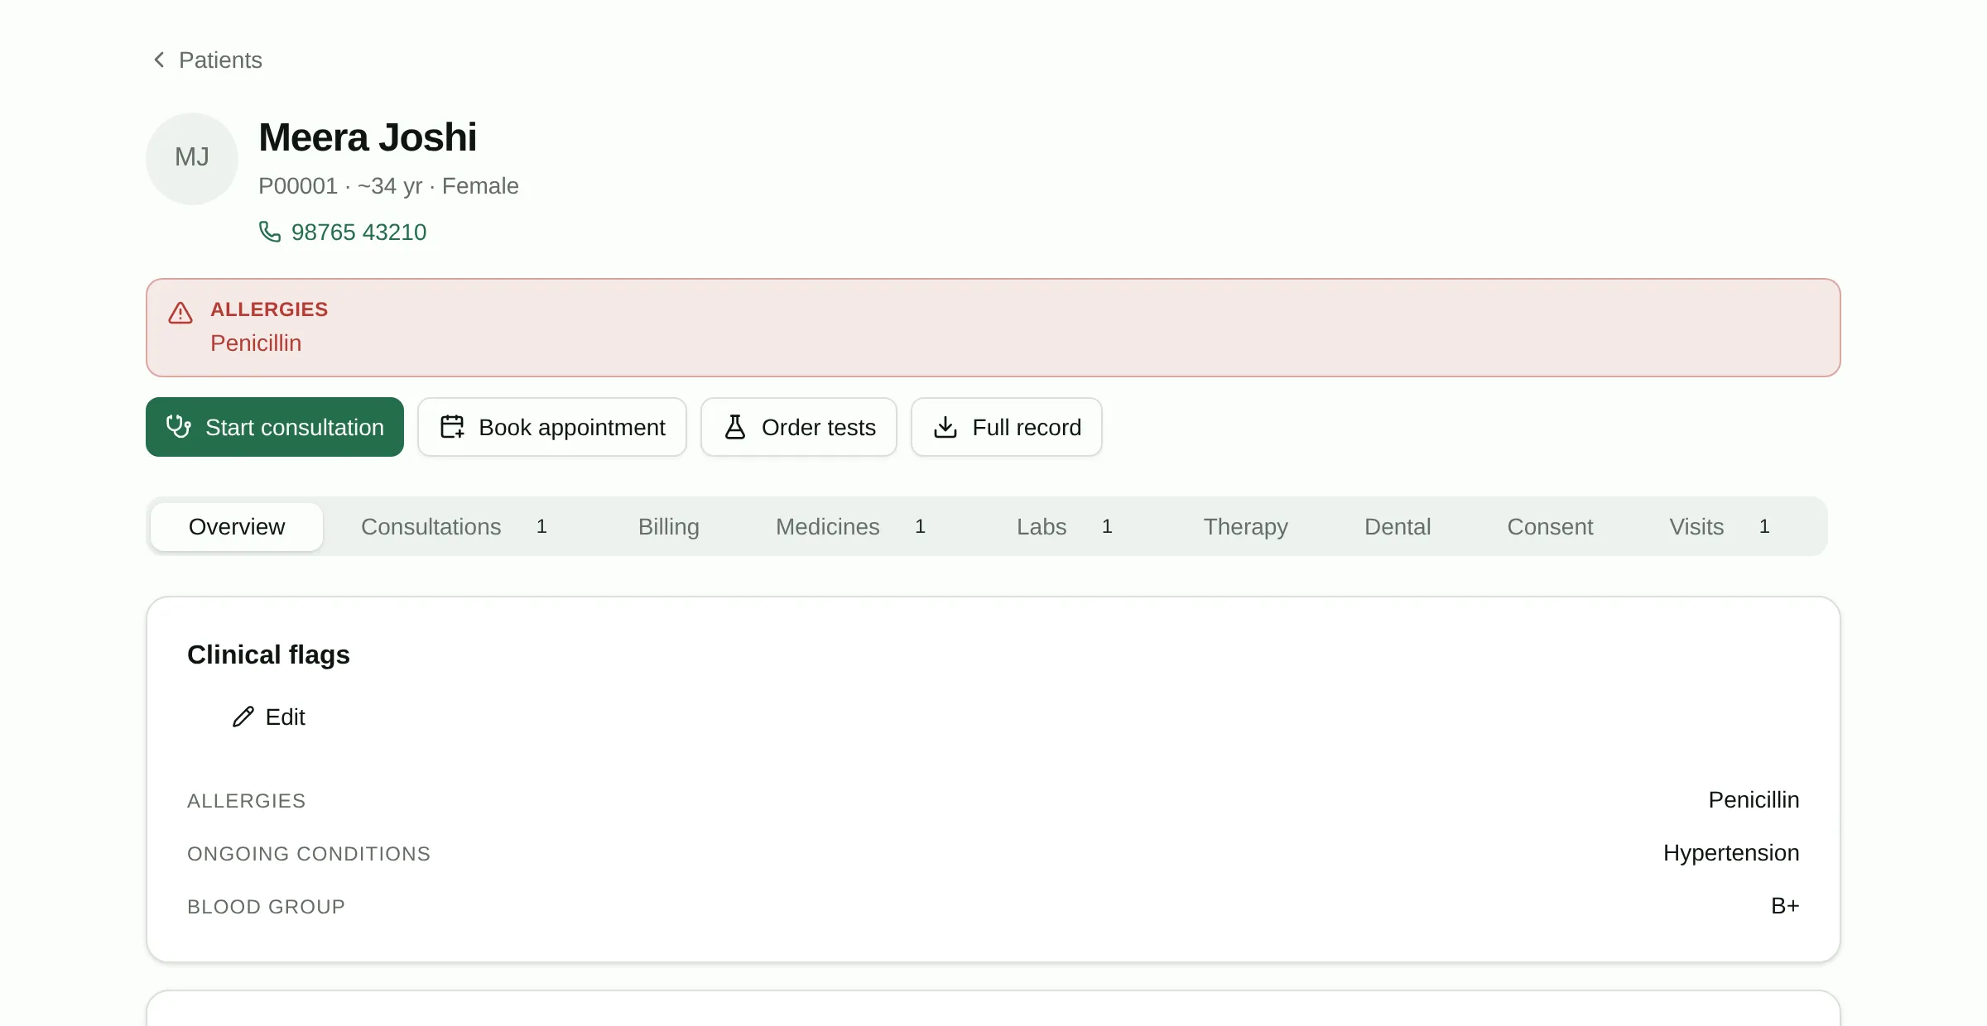The width and height of the screenshot is (1987, 1026).
Task: Click the Penicillin value in Clinical flags
Action: (1754, 800)
